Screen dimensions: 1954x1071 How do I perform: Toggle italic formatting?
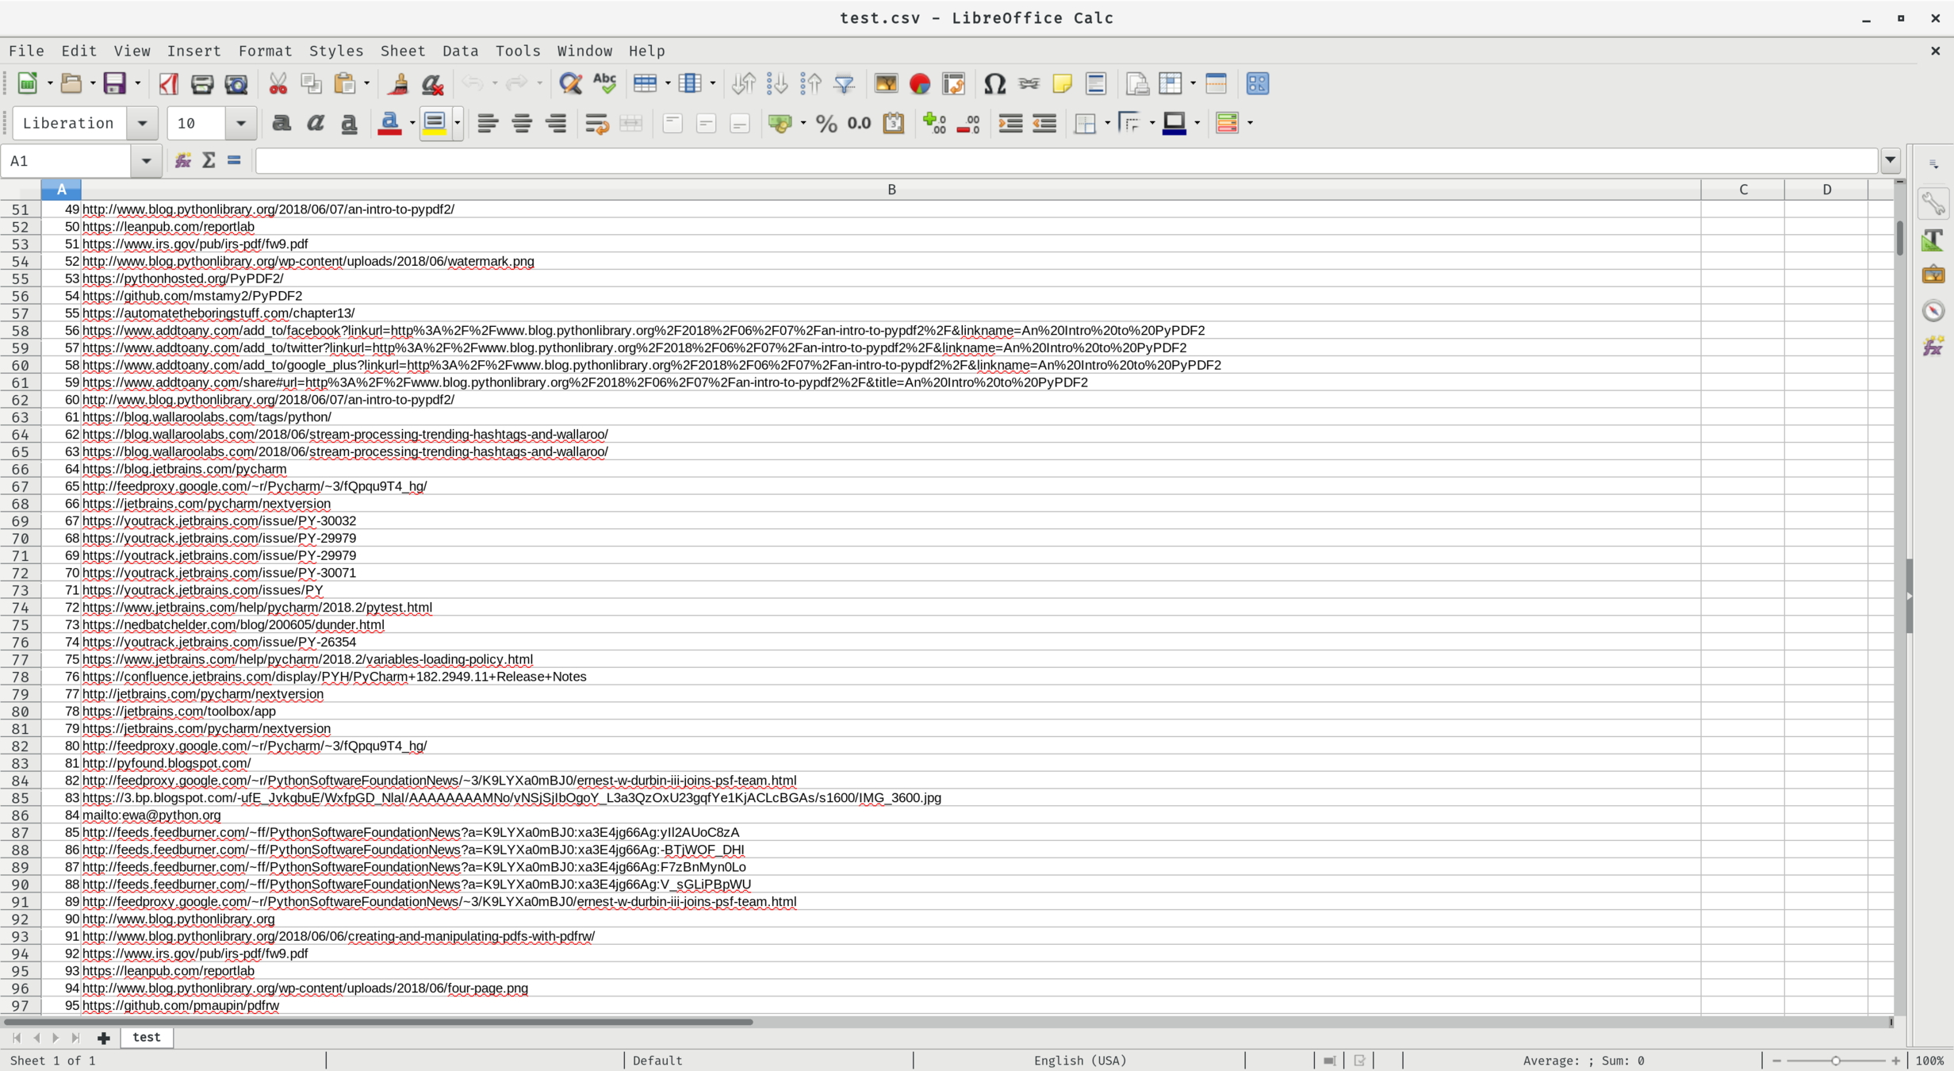pos(316,123)
